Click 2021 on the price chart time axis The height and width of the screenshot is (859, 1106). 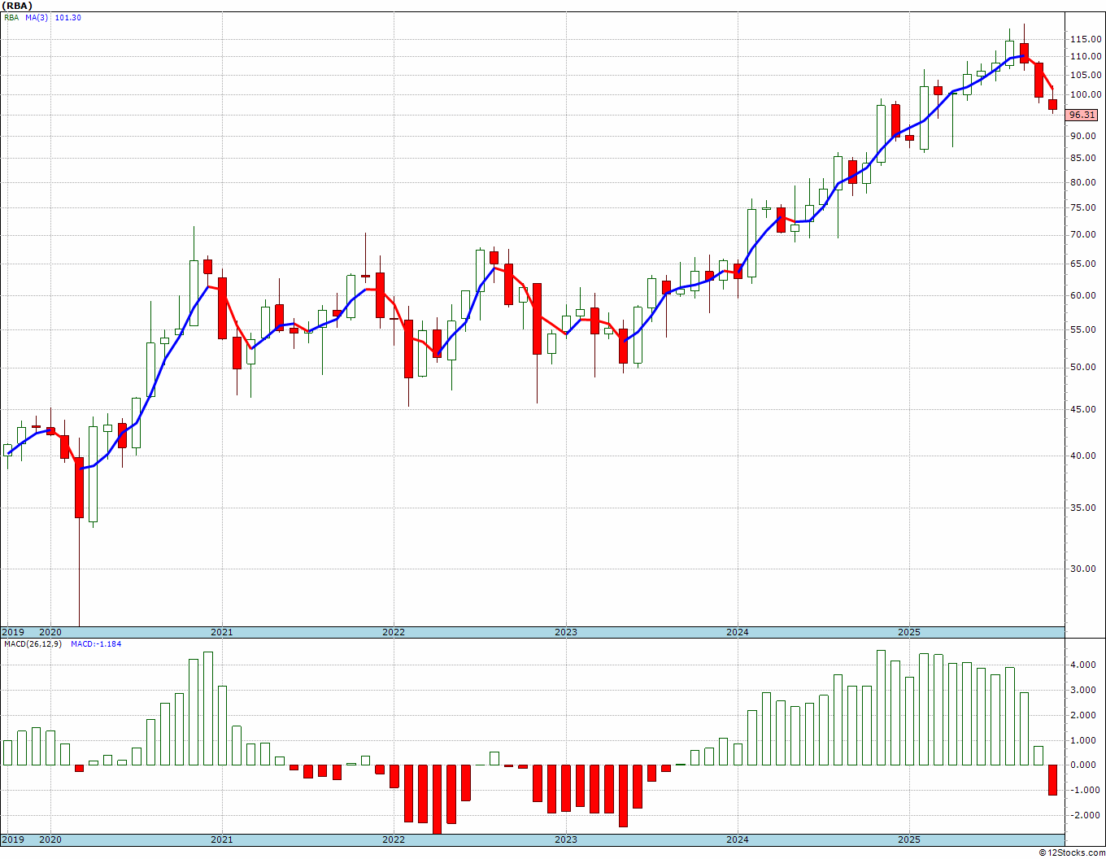[222, 632]
